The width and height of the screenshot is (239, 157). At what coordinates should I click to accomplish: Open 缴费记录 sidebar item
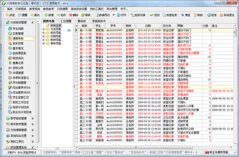point(16,63)
